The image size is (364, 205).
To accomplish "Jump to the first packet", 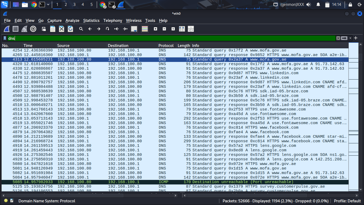I will tap(116, 29).
